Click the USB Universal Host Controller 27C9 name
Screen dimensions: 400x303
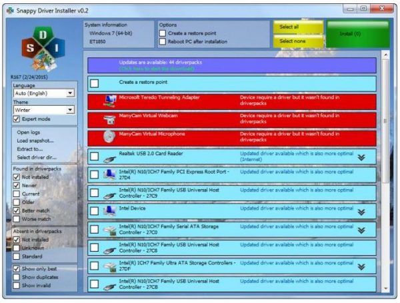pos(169,193)
